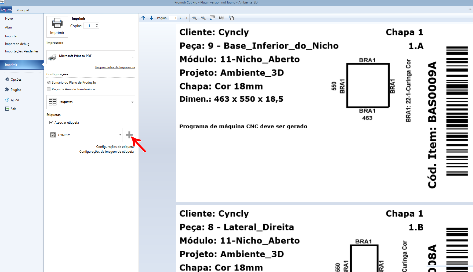
Task: Open the CYNCLY label template dropdown
Action: [x=85, y=135]
